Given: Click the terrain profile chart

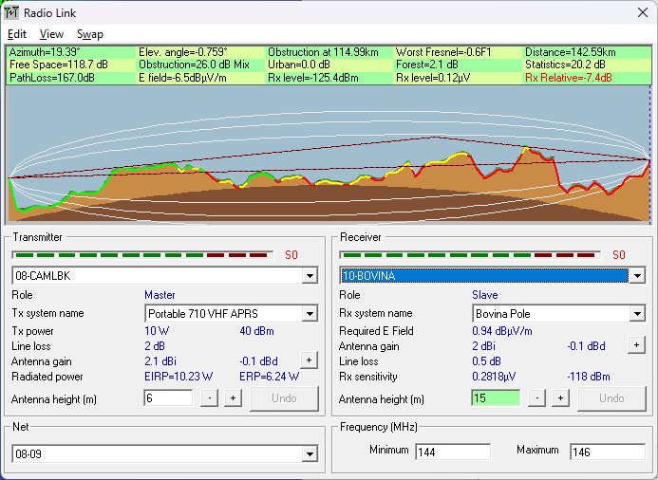Looking at the screenshot, I should point(329,155).
